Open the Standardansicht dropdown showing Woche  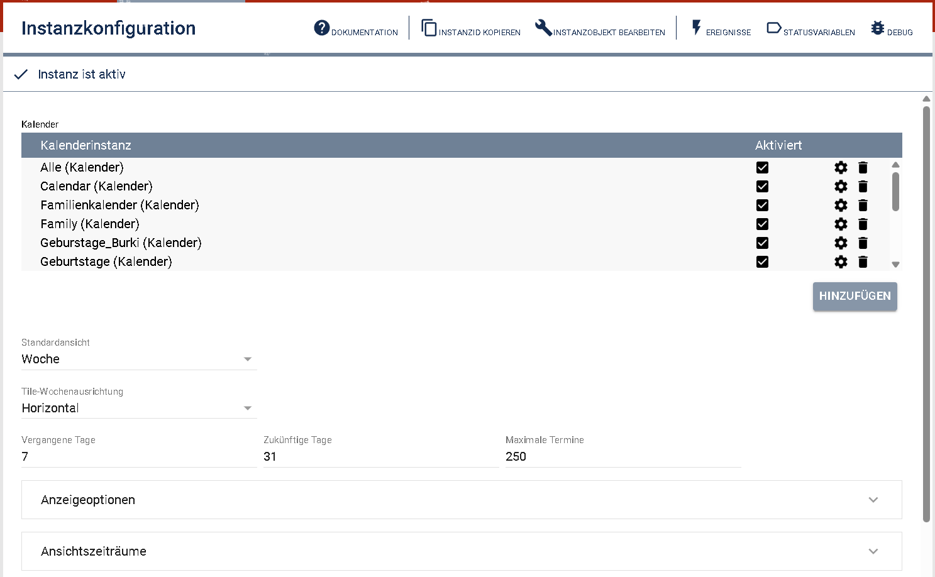[139, 359]
